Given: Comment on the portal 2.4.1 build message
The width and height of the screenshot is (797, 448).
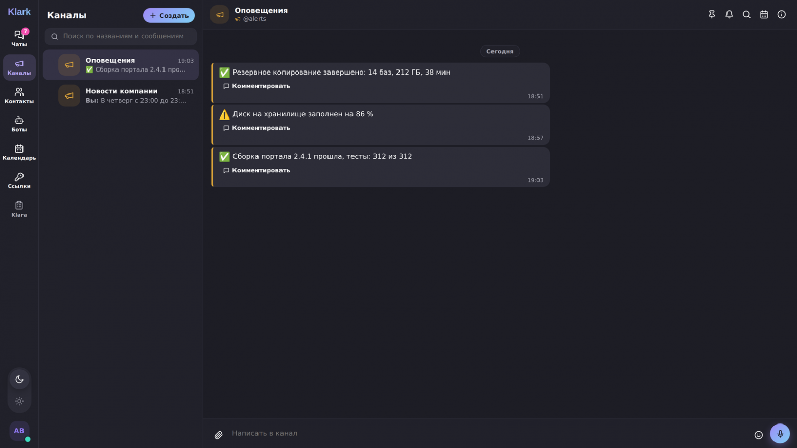Looking at the screenshot, I should 256,170.
